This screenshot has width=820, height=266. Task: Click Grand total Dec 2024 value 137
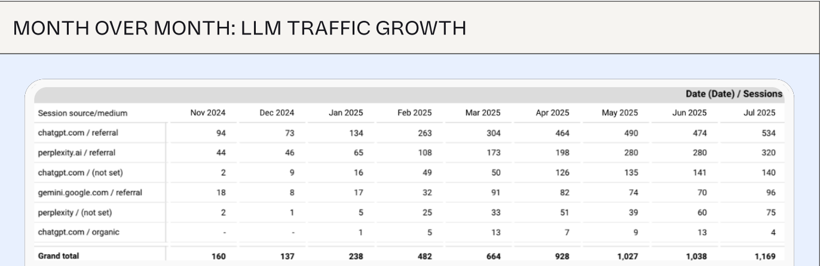(287, 256)
